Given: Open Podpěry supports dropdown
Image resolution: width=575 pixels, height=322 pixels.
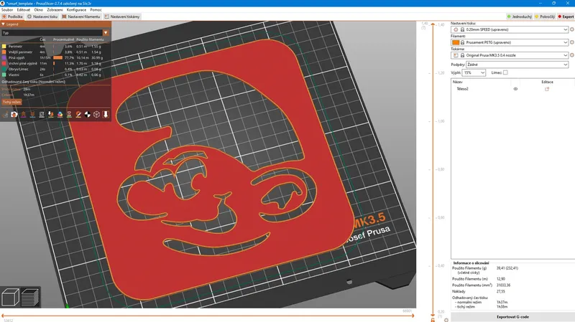Looking at the screenshot, I should [x=517, y=65].
